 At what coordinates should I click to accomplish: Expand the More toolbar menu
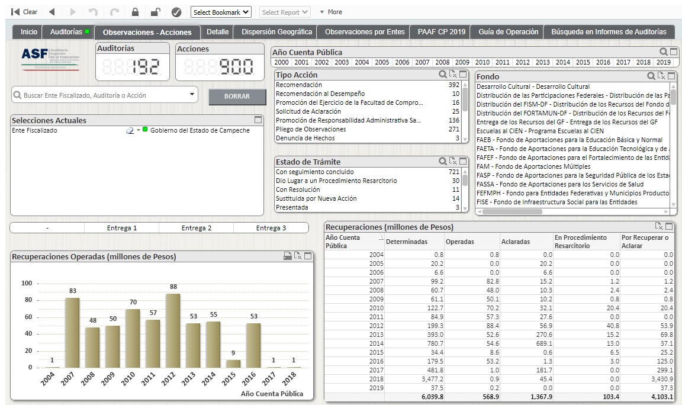tap(330, 12)
